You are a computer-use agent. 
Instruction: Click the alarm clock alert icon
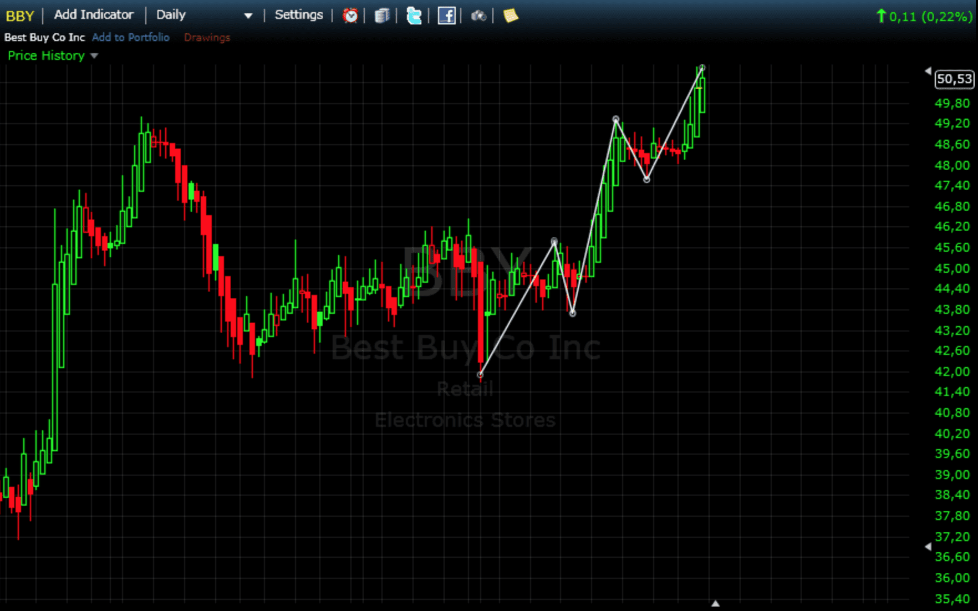[x=350, y=16]
